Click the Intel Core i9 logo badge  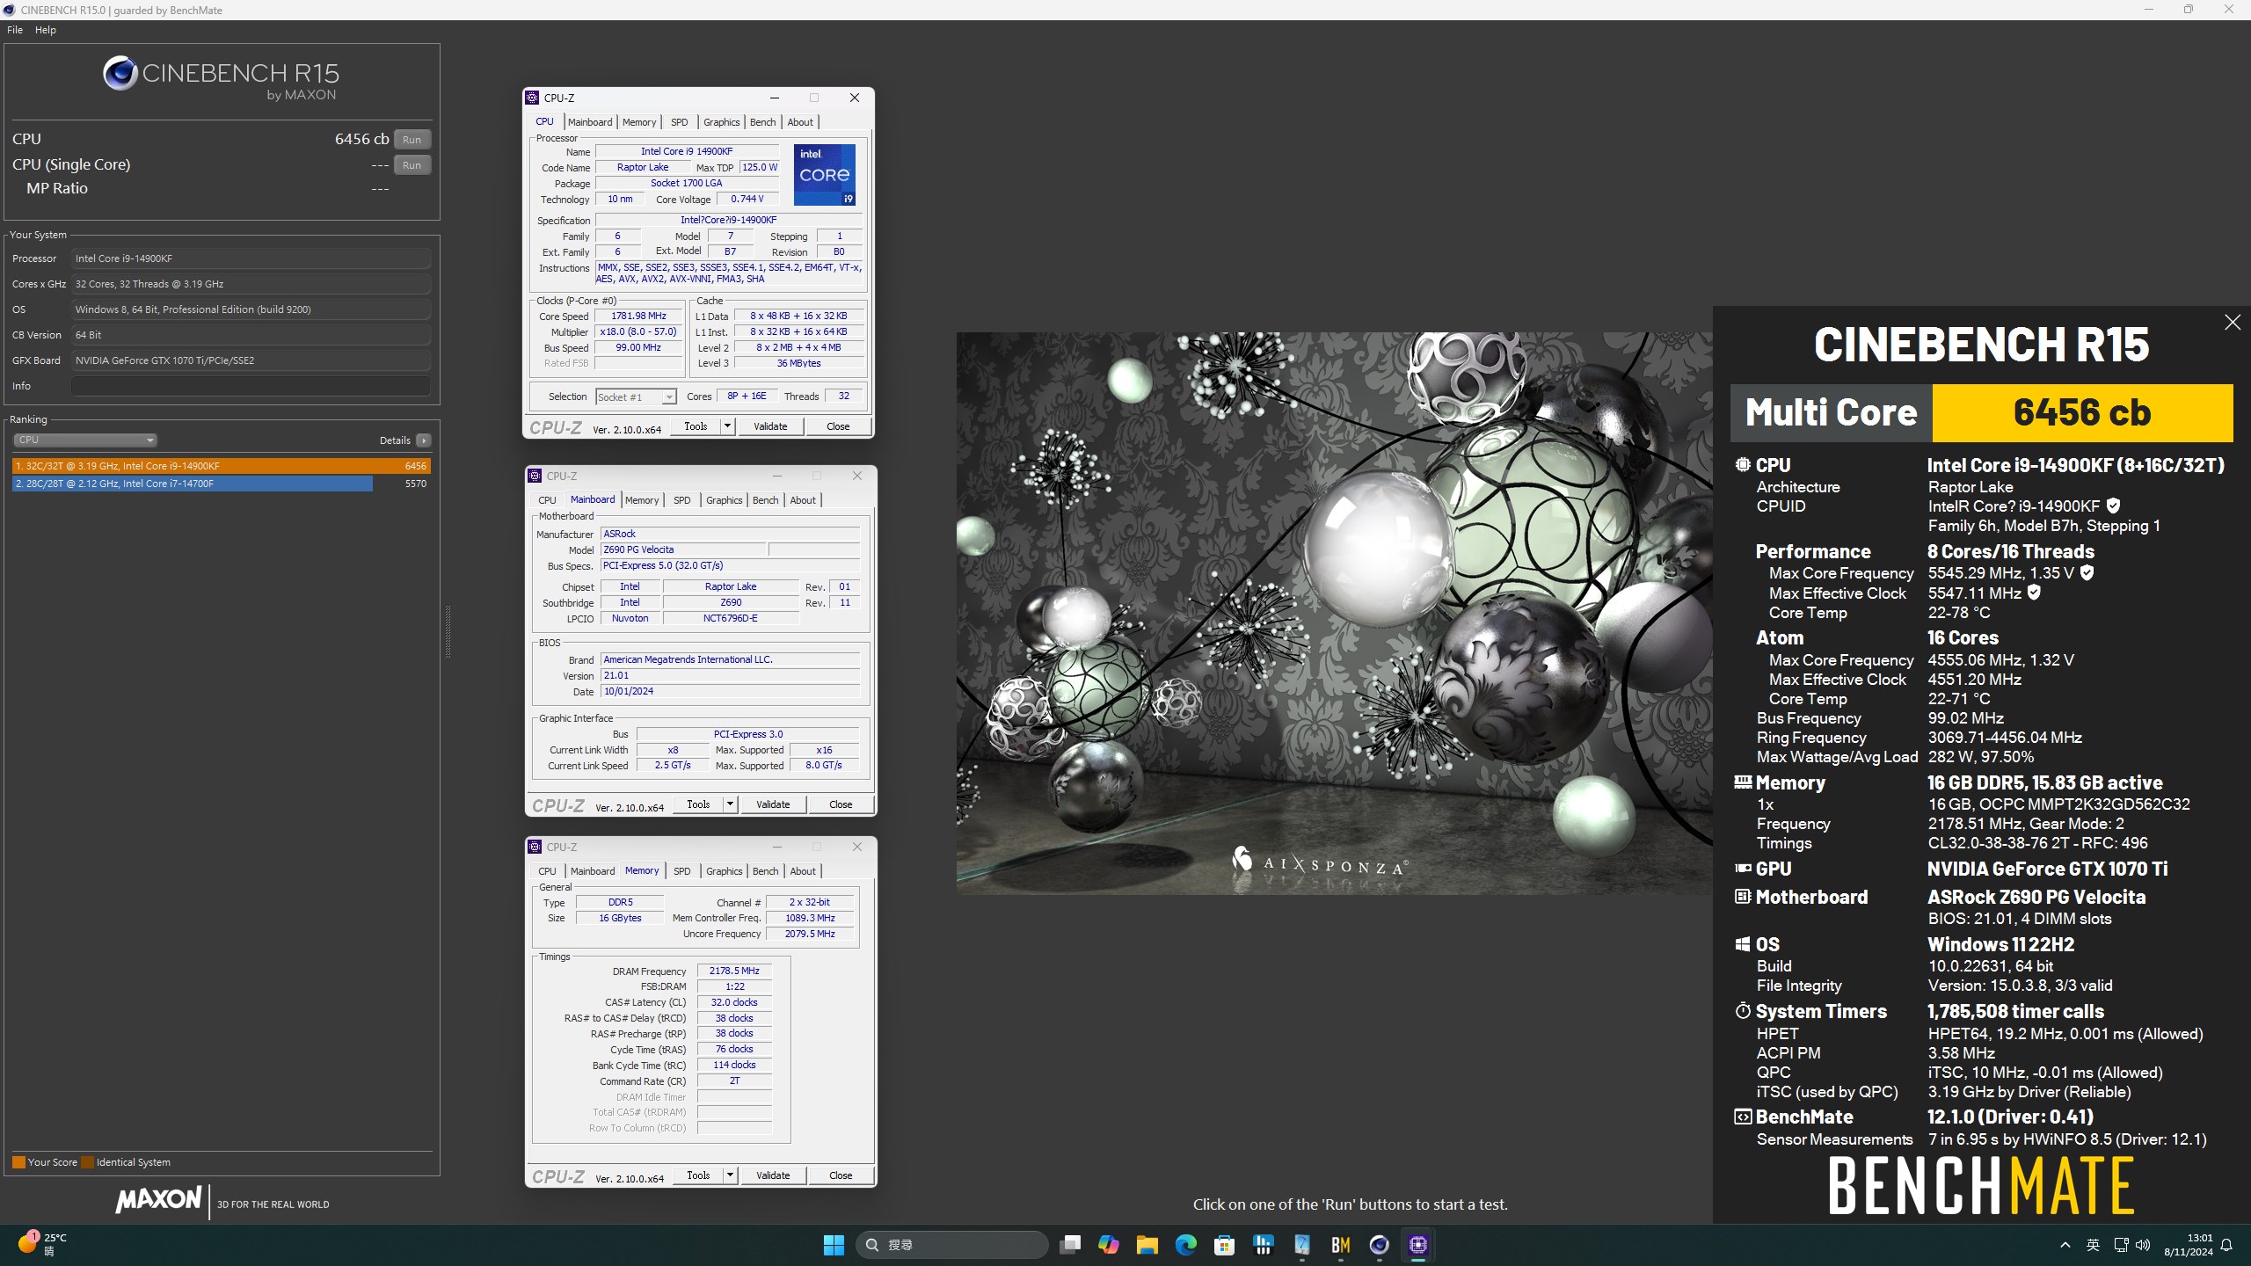825,175
